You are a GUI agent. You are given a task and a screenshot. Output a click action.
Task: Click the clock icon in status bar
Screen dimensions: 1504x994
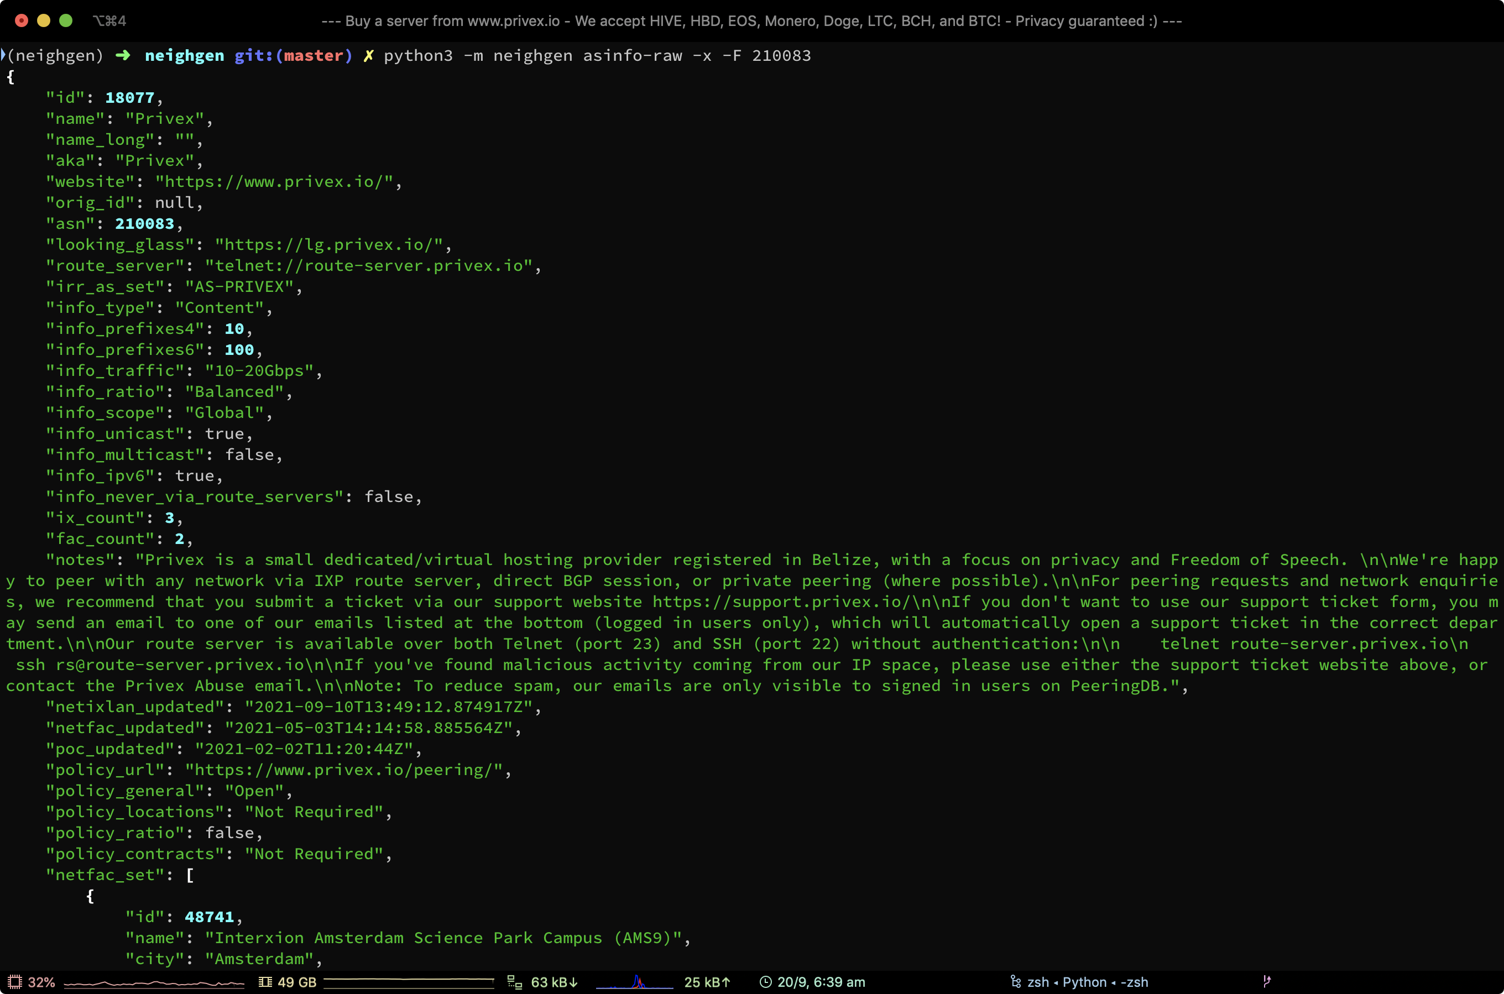coord(766,982)
